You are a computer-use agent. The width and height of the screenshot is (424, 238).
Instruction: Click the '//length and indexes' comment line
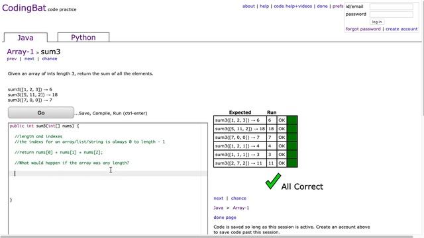38,137
